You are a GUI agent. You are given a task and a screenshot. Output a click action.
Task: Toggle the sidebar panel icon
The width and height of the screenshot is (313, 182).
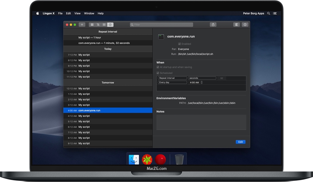[x=236, y=24]
